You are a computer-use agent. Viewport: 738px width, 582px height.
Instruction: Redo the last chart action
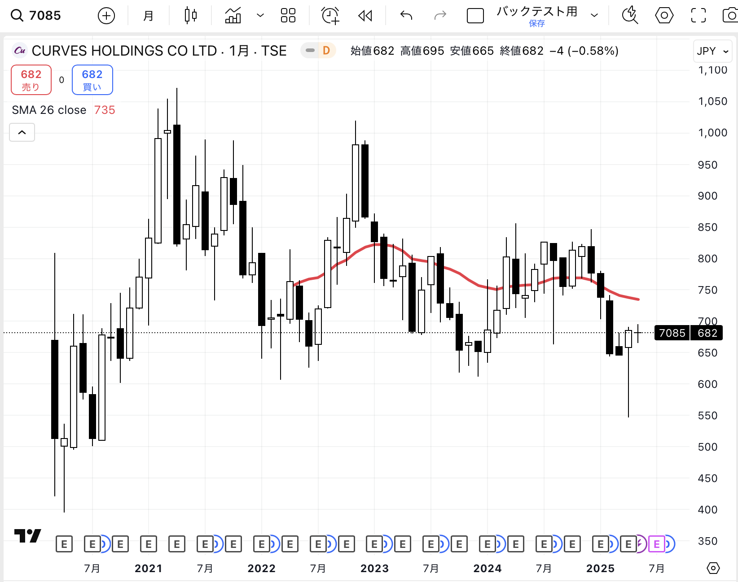coord(440,16)
